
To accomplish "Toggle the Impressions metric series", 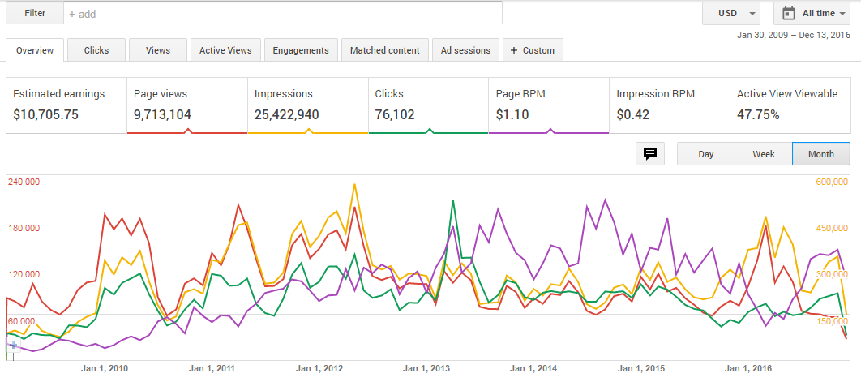I will pos(307,105).
